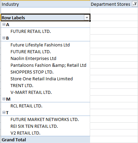138x143 pixels.
Task: Select the Department Stores filter value cell
Action: [114, 4]
